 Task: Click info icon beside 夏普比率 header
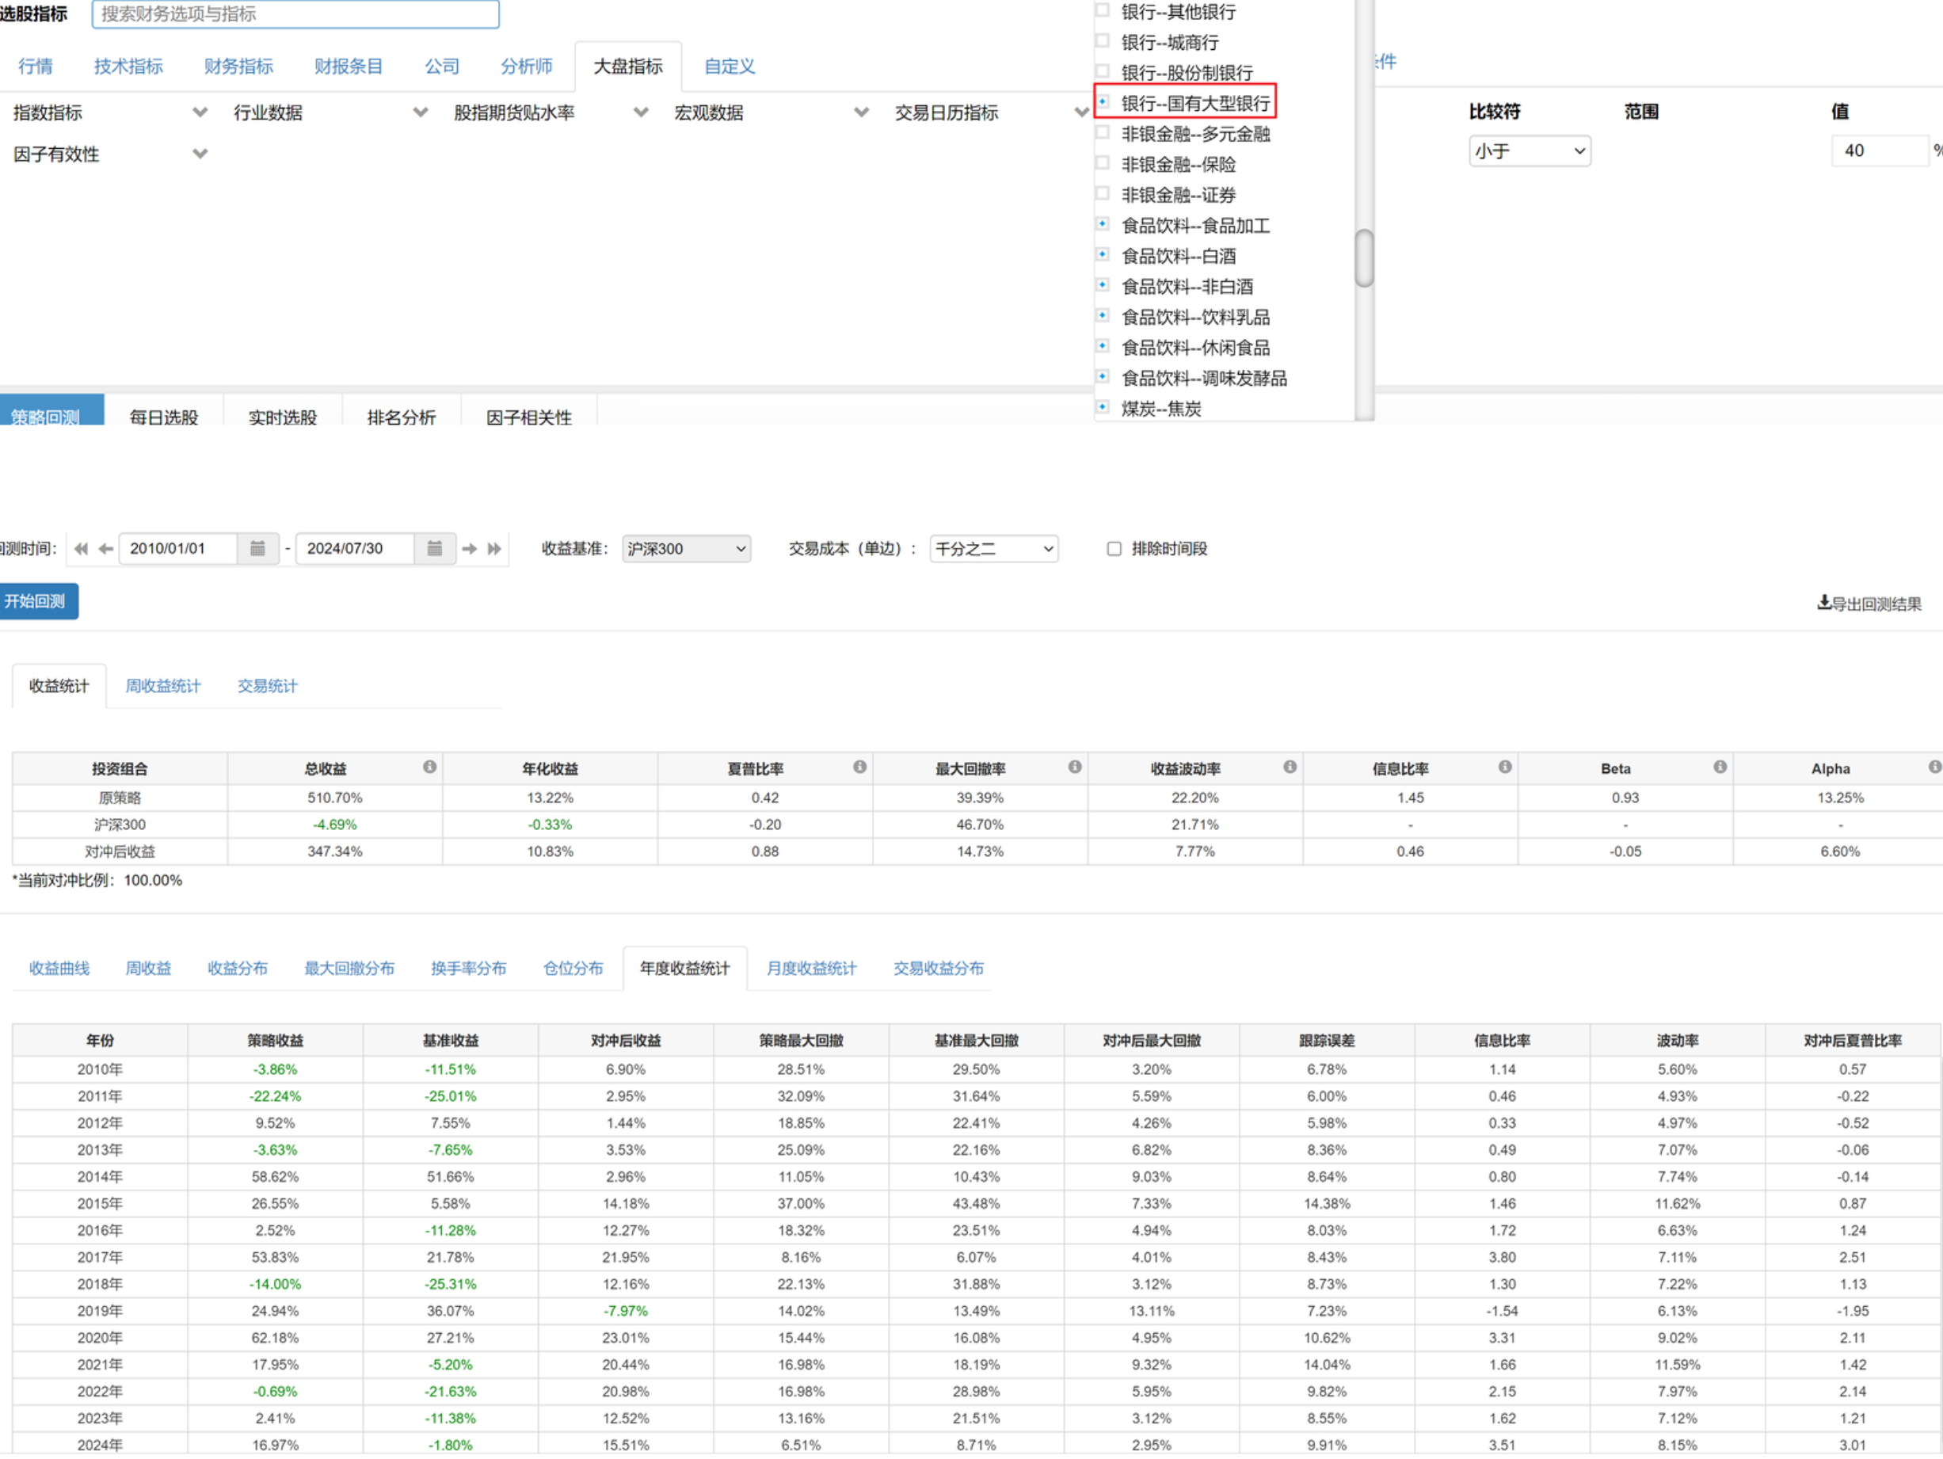pyautogui.click(x=859, y=768)
